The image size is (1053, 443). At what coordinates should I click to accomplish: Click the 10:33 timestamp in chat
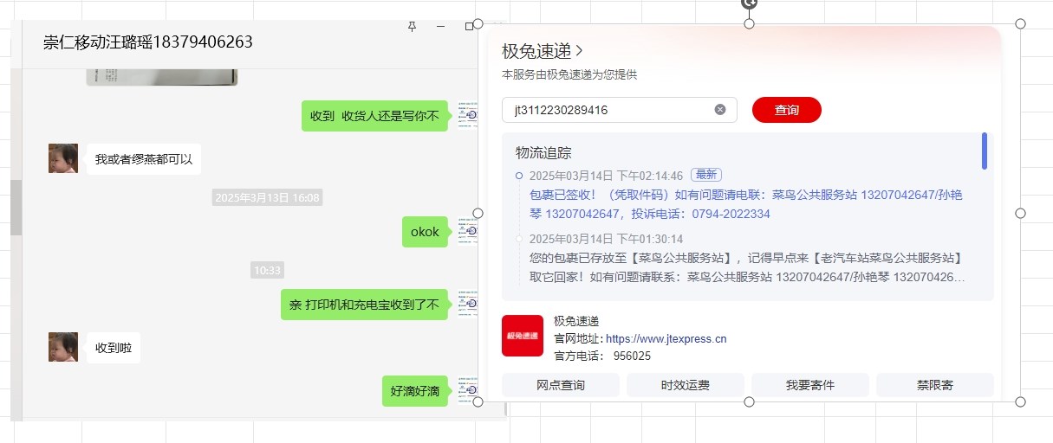coord(267,270)
